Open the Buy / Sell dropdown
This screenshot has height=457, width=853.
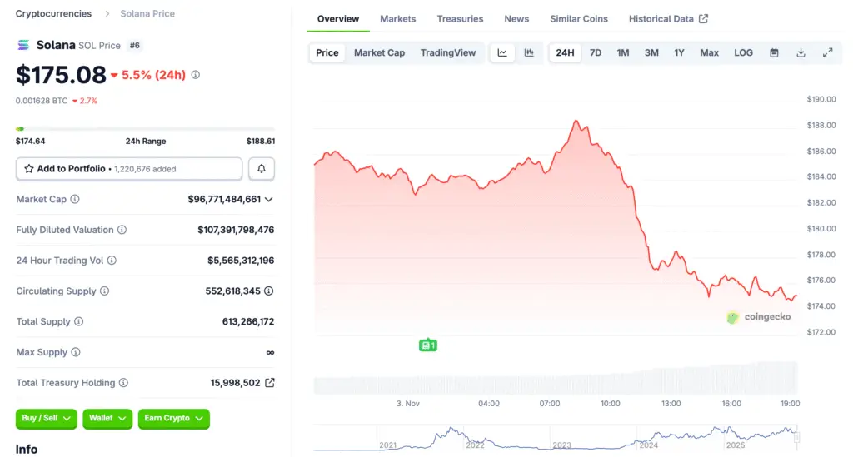[47, 418]
